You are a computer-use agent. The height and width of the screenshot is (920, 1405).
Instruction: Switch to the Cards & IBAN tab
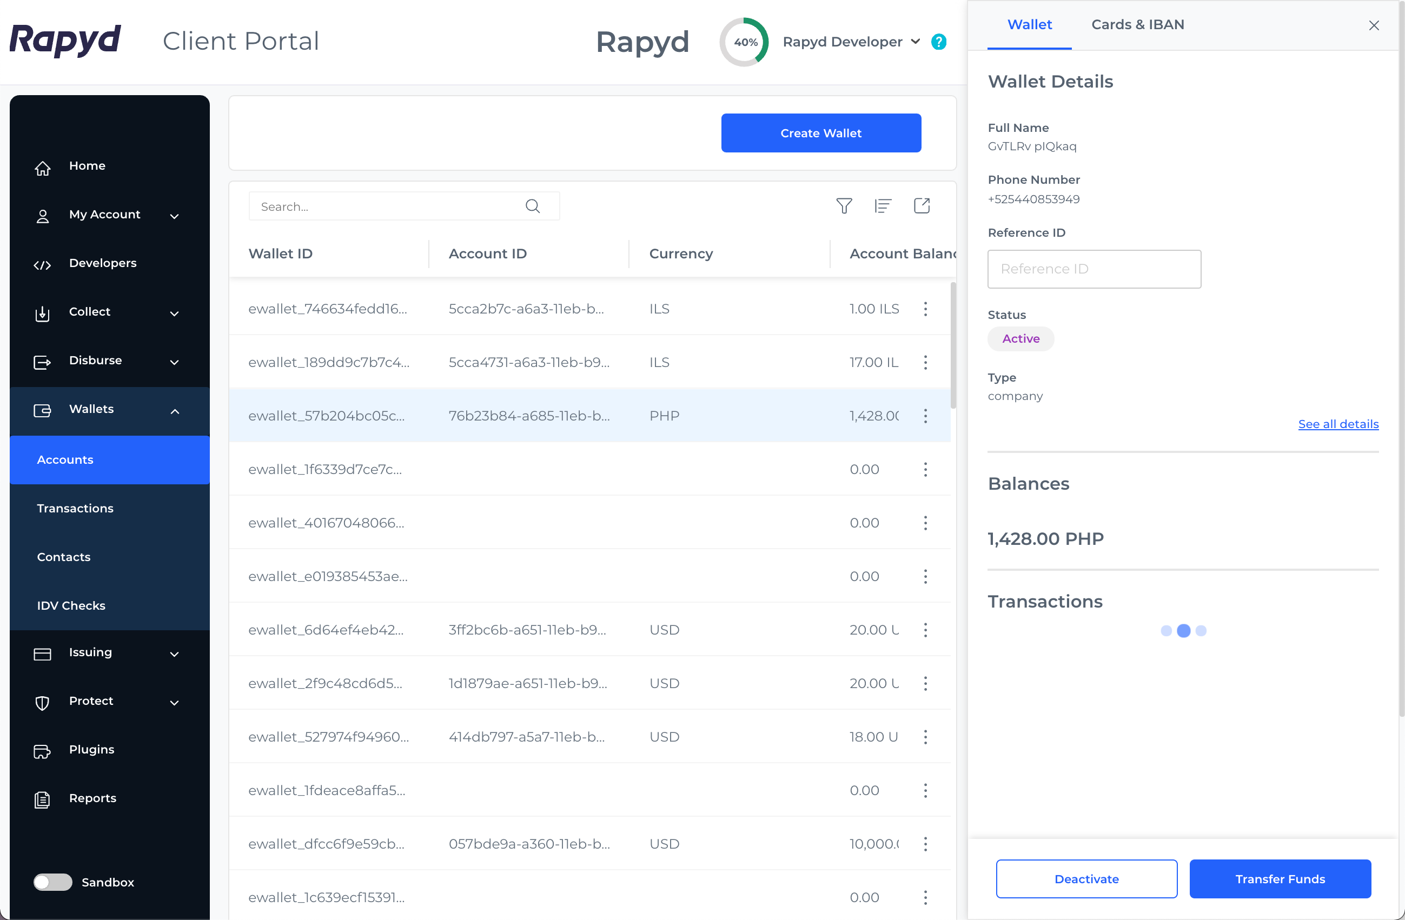click(1137, 25)
